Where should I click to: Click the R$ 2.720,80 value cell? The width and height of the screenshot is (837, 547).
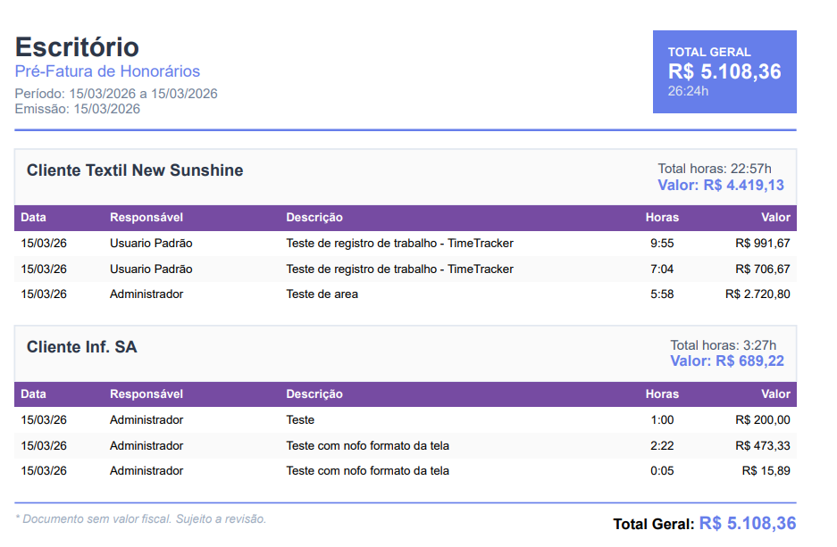(757, 294)
